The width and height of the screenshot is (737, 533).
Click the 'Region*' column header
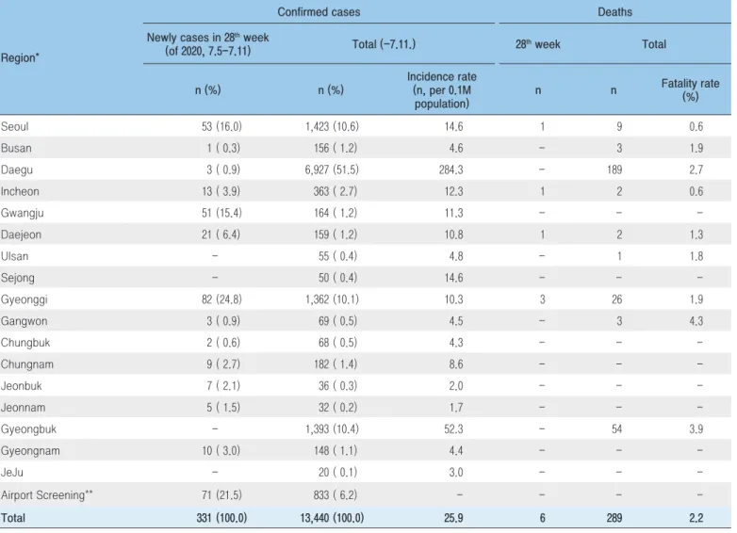(x=20, y=57)
